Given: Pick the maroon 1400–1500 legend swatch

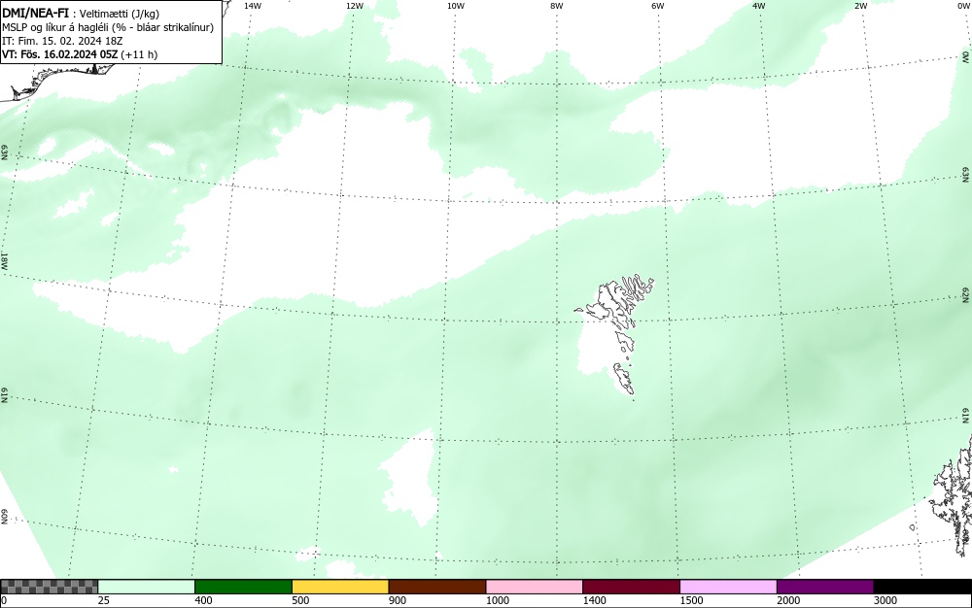Looking at the screenshot, I should pos(631,587).
